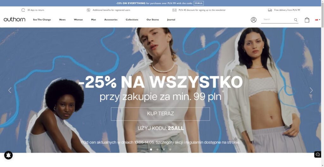Open the shopping bag cart
This screenshot has width=324, height=167.
click(307, 20)
